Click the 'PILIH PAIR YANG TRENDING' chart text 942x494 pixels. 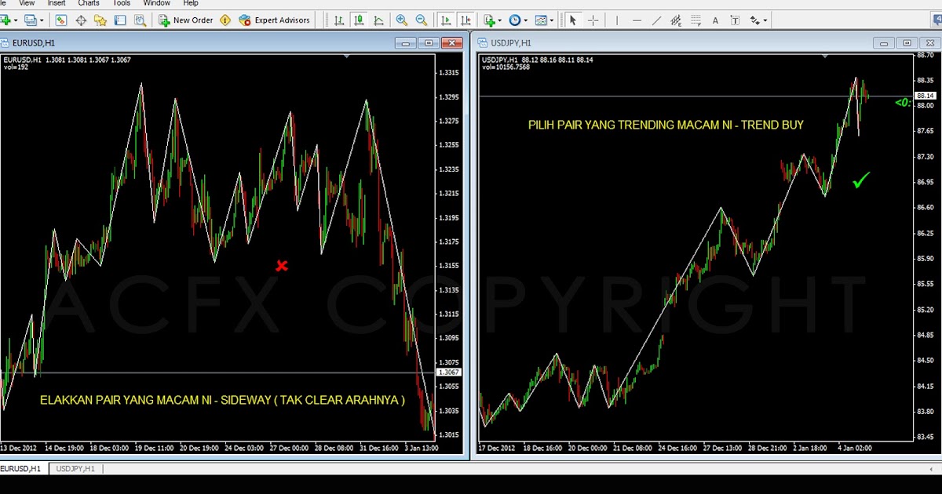(666, 125)
